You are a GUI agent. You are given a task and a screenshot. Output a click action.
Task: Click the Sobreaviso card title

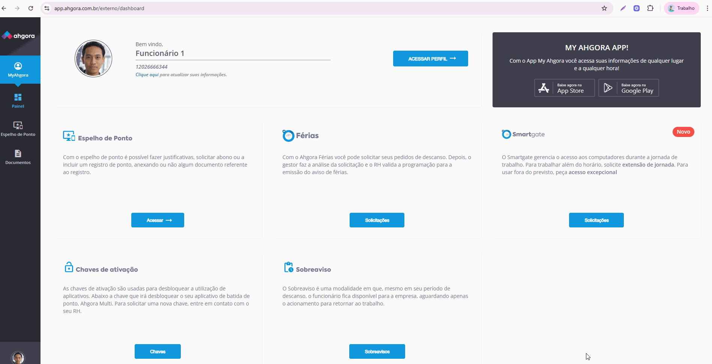313,269
